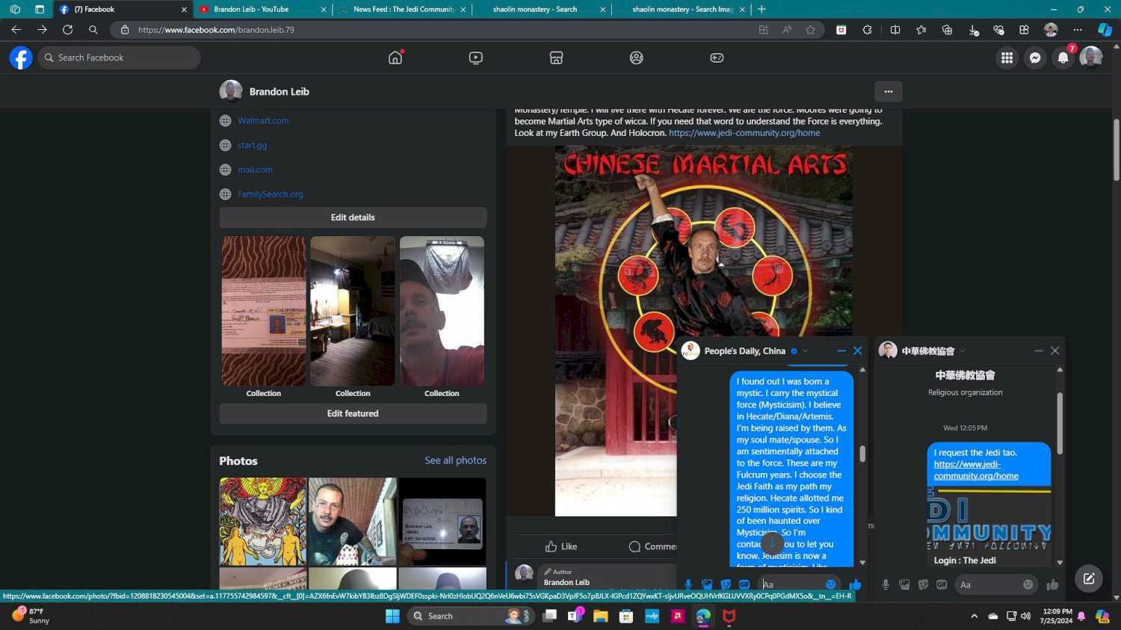The height and width of the screenshot is (630, 1121).
Task: Open Facebook notifications bell
Action: (x=1063, y=58)
